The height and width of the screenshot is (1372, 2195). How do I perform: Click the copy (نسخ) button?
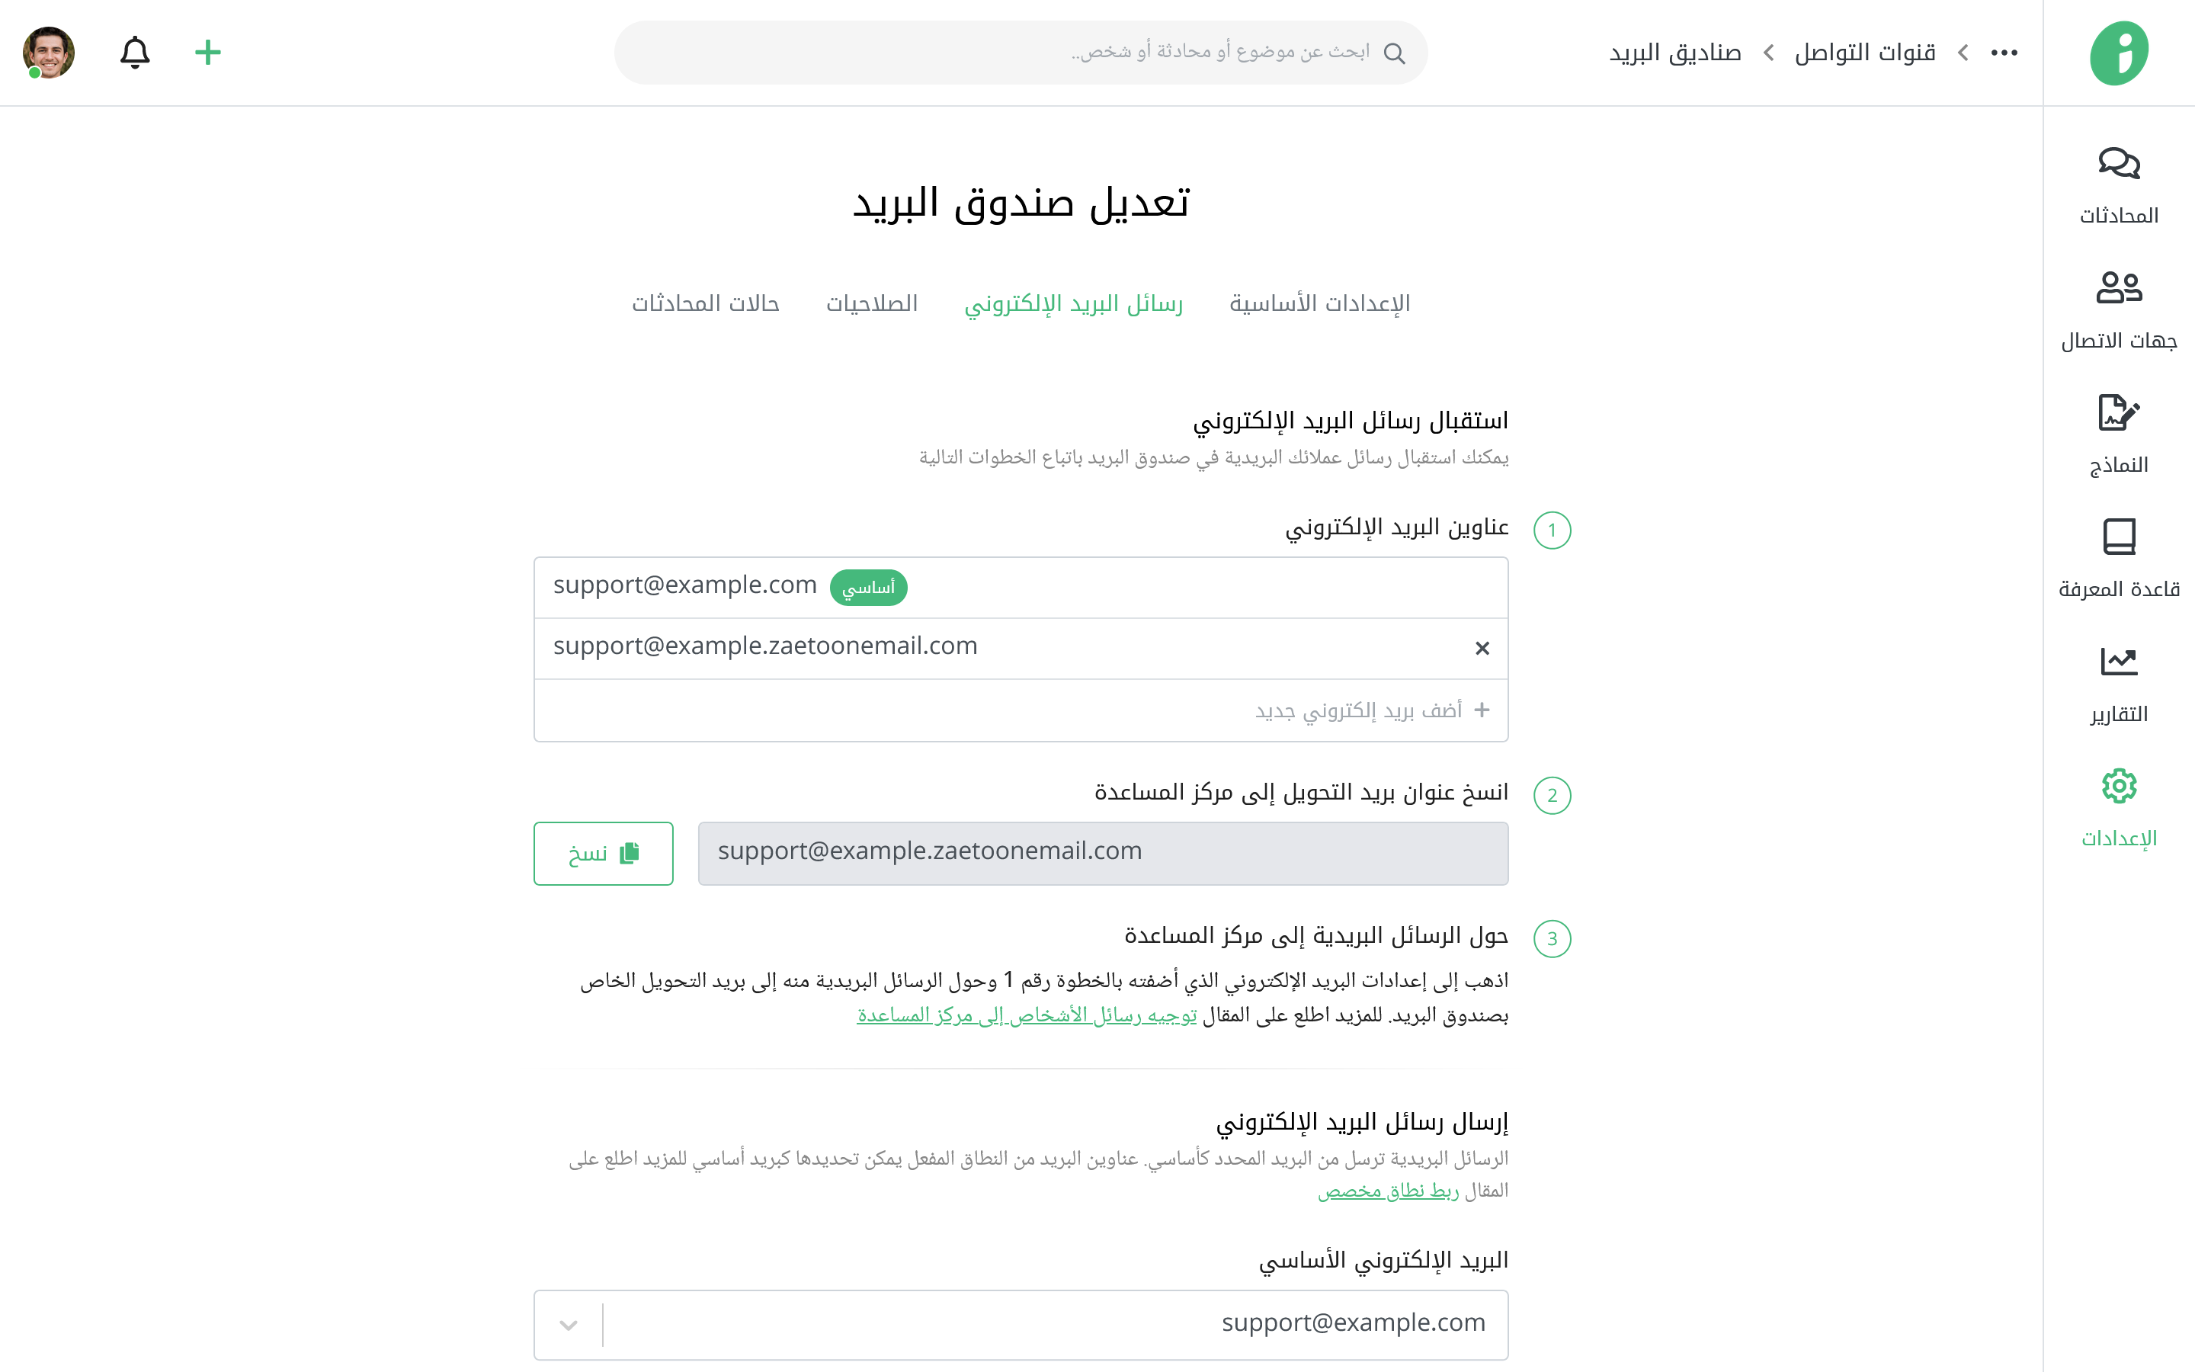[x=603, y=853]
